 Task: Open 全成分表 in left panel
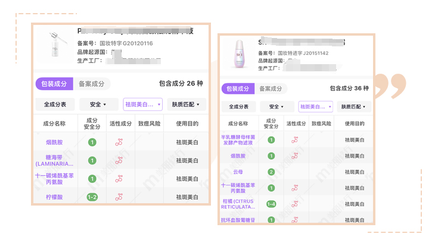click(x=55, y=105)
